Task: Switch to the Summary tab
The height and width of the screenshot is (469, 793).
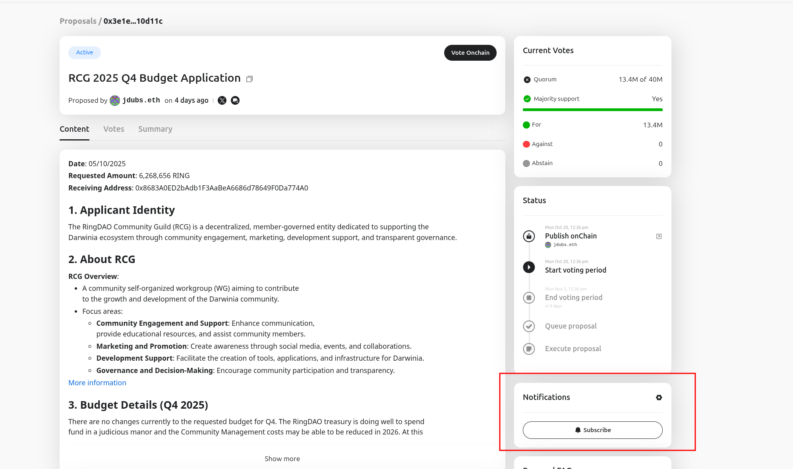Action: 155,129
